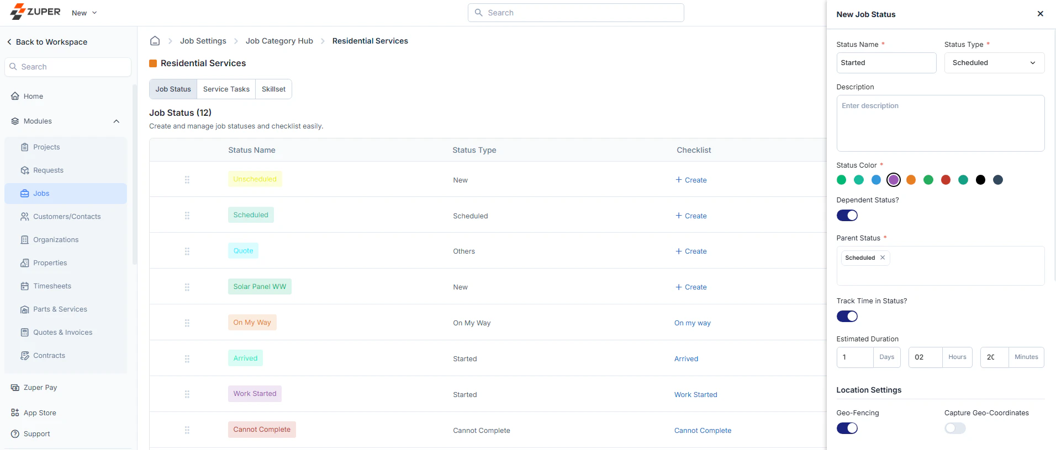Click the Hours duration field
Image resolution: width=1056 pixels, height=450 pixels.
pyautogui.click(x=925, y=357)
